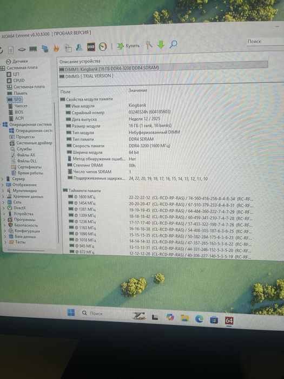Open the OSD panel toolbar icon

coord(91,47)
